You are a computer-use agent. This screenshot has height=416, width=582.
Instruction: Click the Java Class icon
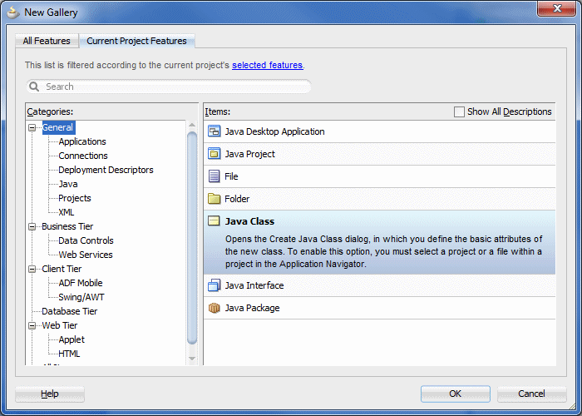click(214, 221)
